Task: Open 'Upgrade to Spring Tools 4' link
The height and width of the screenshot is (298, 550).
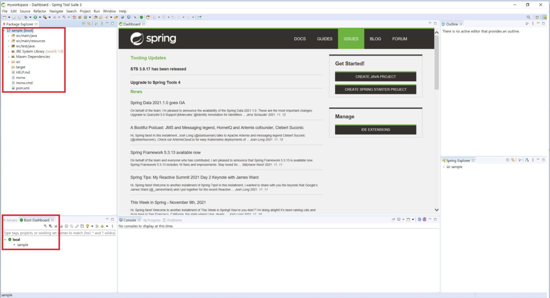Action: point(155,82)
